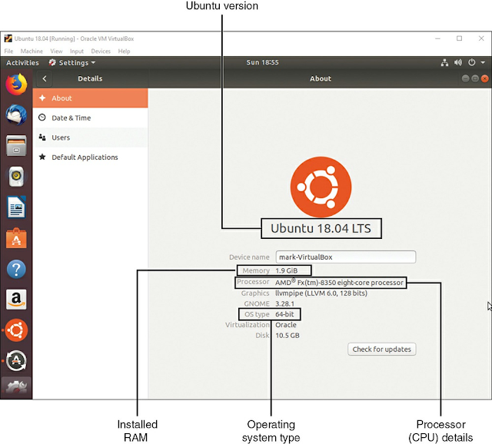This screenshot has width=492, height=444.
Task: Open Software Updater dock icon
Action: click(16, 360)
